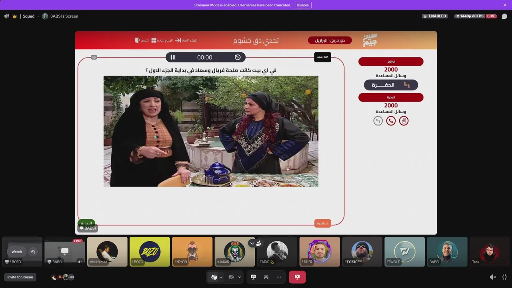The height and width of the screenshot is (288, 512).
Task: Pause the question timer
Action: point(172,57)
